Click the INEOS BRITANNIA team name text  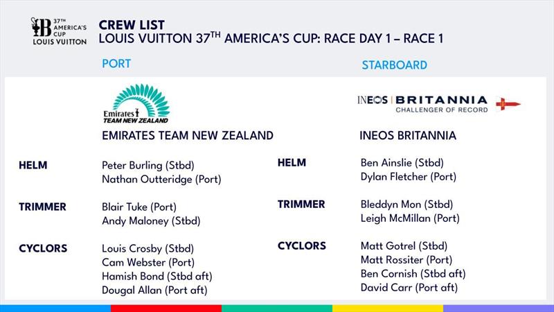[x=408, y=135]
